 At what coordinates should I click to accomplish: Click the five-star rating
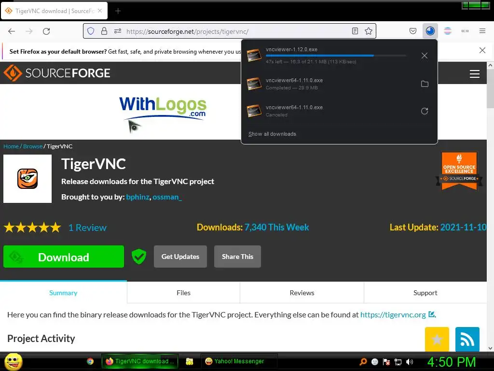32,228
